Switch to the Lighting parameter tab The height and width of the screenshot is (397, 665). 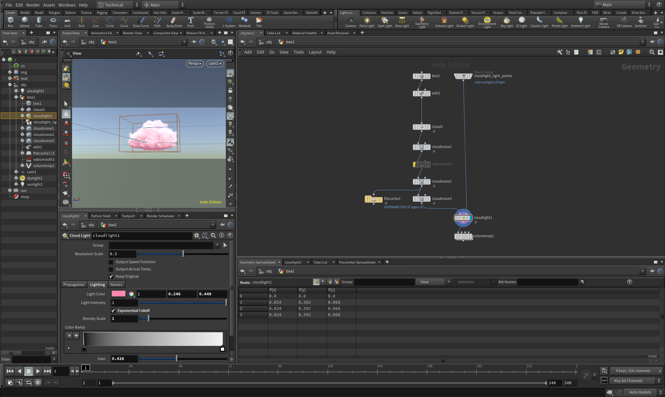[x=97, y=285]
